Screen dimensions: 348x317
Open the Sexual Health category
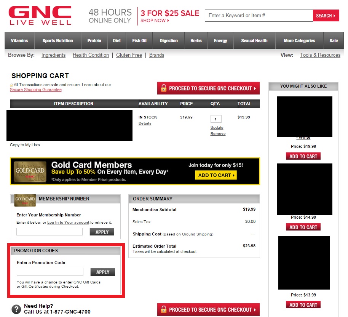pyautogui.click(x=254, y=41)
